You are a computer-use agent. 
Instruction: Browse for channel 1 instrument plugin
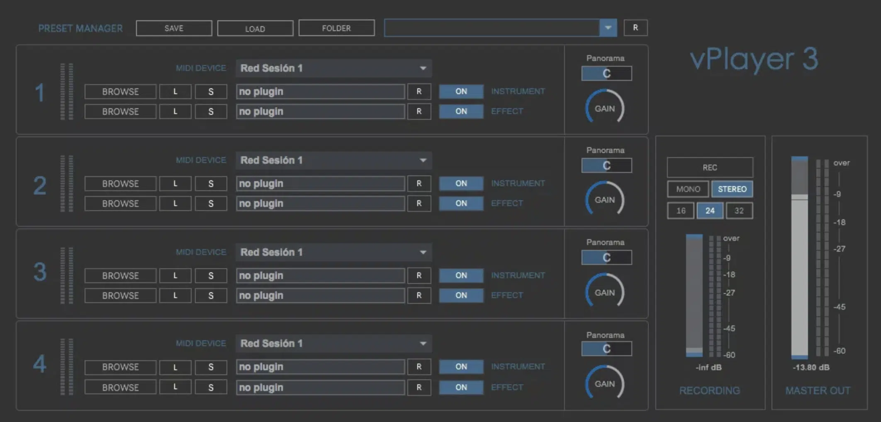pyautogui.click(x=120, y=92)
